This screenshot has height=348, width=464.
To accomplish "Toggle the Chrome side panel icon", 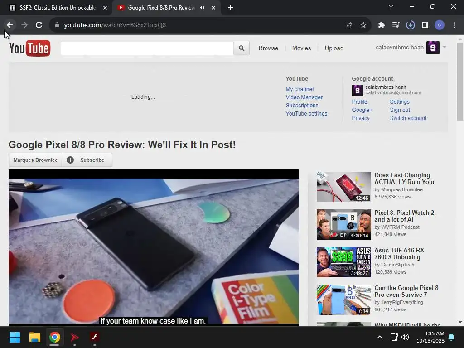I will 425,25.
